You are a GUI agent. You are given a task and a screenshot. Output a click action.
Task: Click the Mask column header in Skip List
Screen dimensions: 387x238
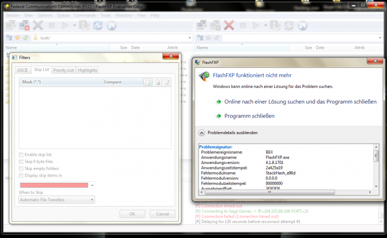pos(61,82)
